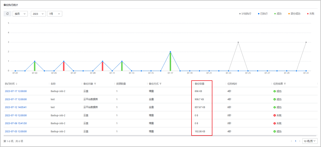
Task: Go to next page arrow
Action: coord(300,141)
